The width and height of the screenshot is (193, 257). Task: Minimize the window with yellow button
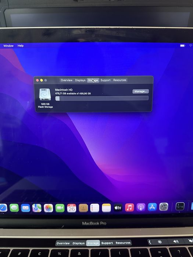pos(42,80)
